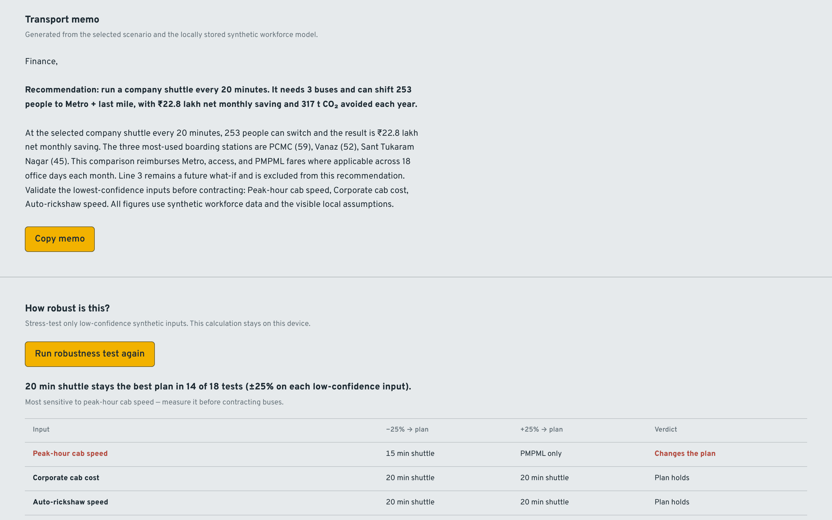Select the Corporate cab cost row label
Screen dimensions: 832x520
66,478
